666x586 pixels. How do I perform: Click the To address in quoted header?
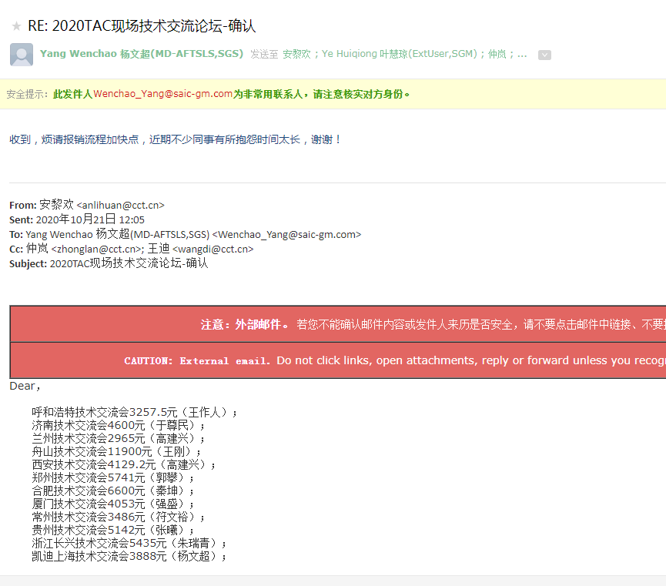(x=286, y=235)
